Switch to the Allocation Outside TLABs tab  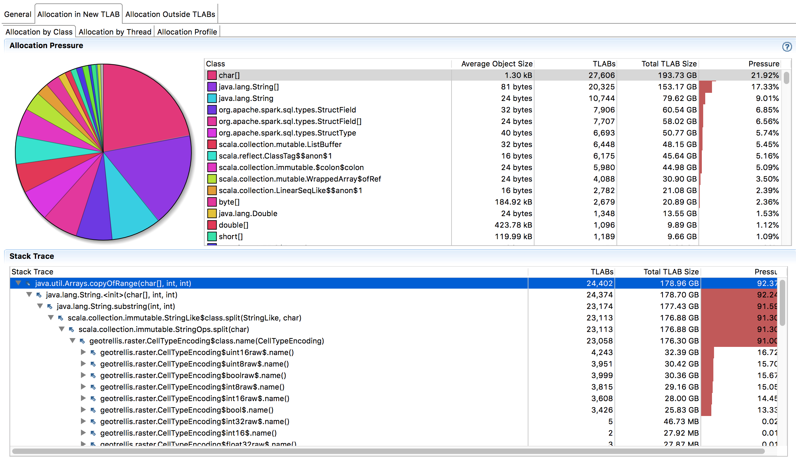point(170,14)
